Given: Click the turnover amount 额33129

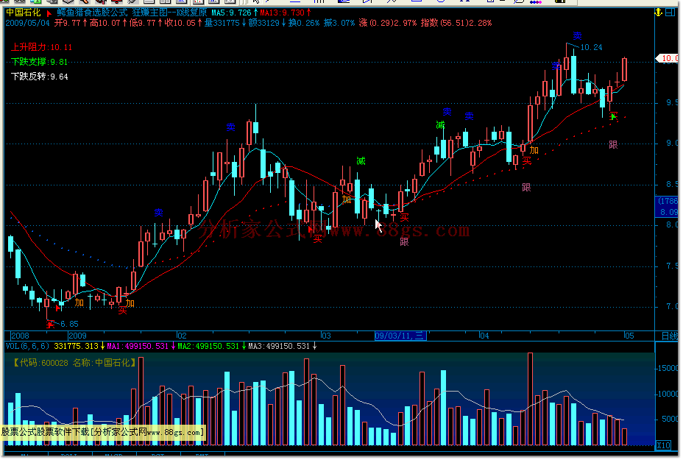Looking at the screenshot, I should click(264, 23).
